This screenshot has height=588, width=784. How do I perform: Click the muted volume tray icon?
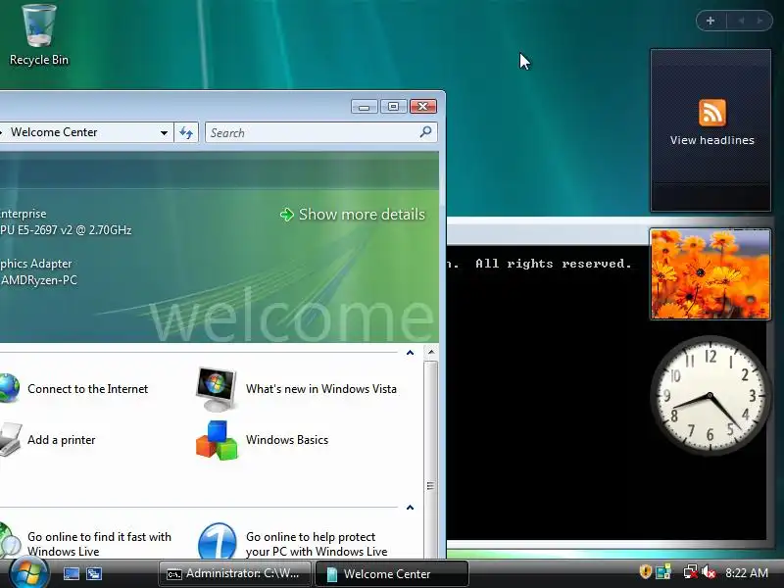pos(709,572)
